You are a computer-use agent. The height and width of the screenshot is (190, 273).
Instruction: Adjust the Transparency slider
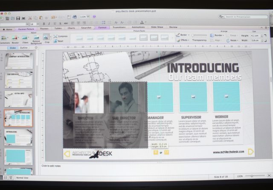pyautogui.click(x=199, y=35)
